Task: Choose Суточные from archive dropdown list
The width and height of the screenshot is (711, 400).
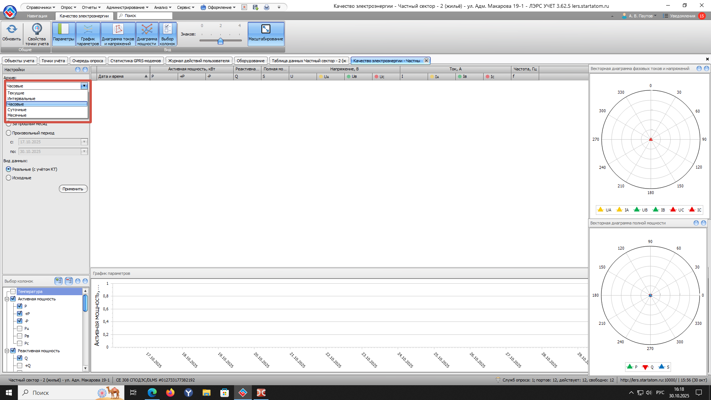Action: [x=17, y=110]
